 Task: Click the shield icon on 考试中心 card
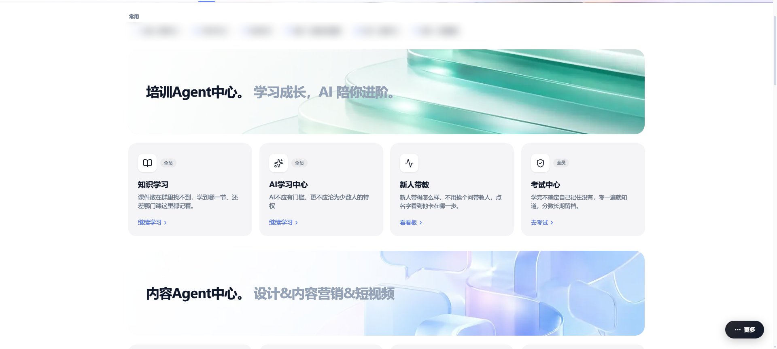click(x=540, y=163)
